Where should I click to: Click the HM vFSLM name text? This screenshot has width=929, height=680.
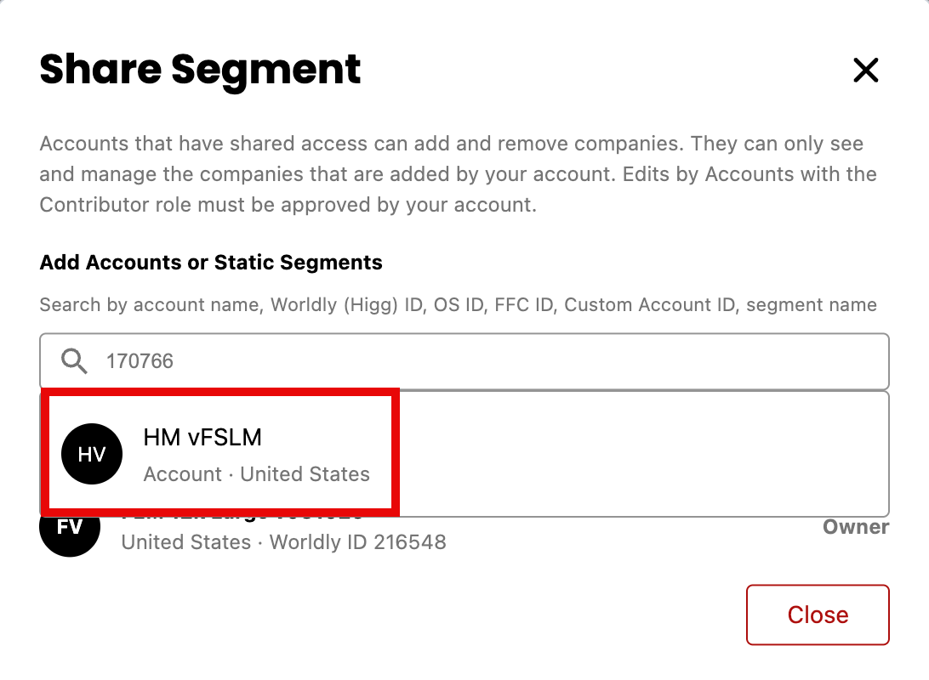pyautogui.click(x=202, y=438)
